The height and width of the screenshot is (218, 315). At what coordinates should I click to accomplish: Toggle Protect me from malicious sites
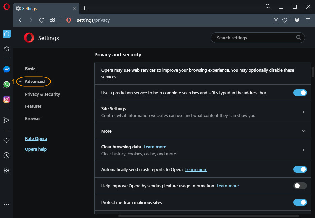coord(300,202)
